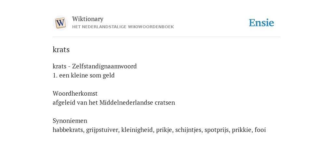Click the Wiktionary W tile logo icon
Image resolution: width=333 pixels, height=166 pixels.
[x=60, y=23]
